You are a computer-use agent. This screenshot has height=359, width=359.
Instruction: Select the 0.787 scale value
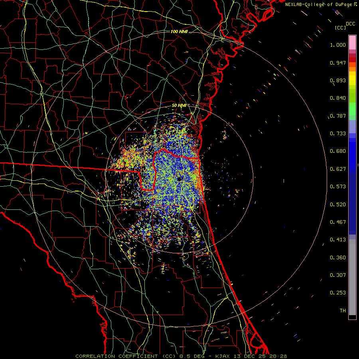tap(338, 116)
